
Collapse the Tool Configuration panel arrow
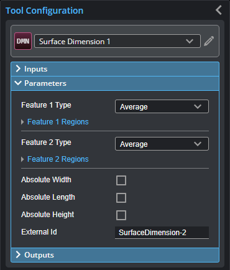[219, 10]
